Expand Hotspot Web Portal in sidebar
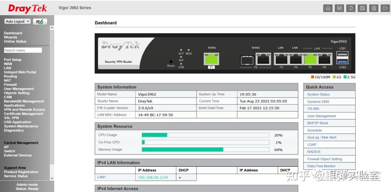This screenshot has height=192, width=391. (x=20, y=72)
